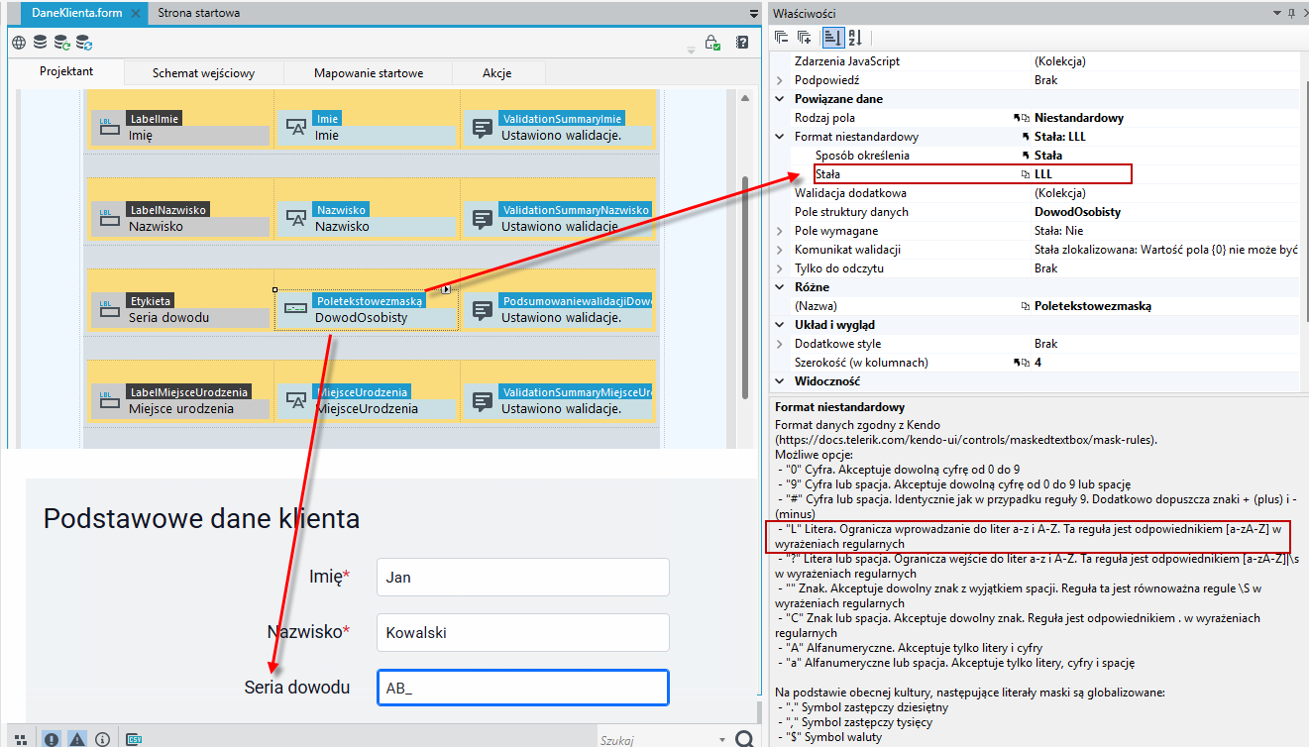Viewport: 1309px width, 747px height.
Task: Collapse the Powiązane dane category
Action: [x=779, y=99]
